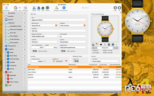Image resolution: width=154 pixels, height=96 pixels.
Task: Collapse the Suppliers tree group
Action: 4,49
